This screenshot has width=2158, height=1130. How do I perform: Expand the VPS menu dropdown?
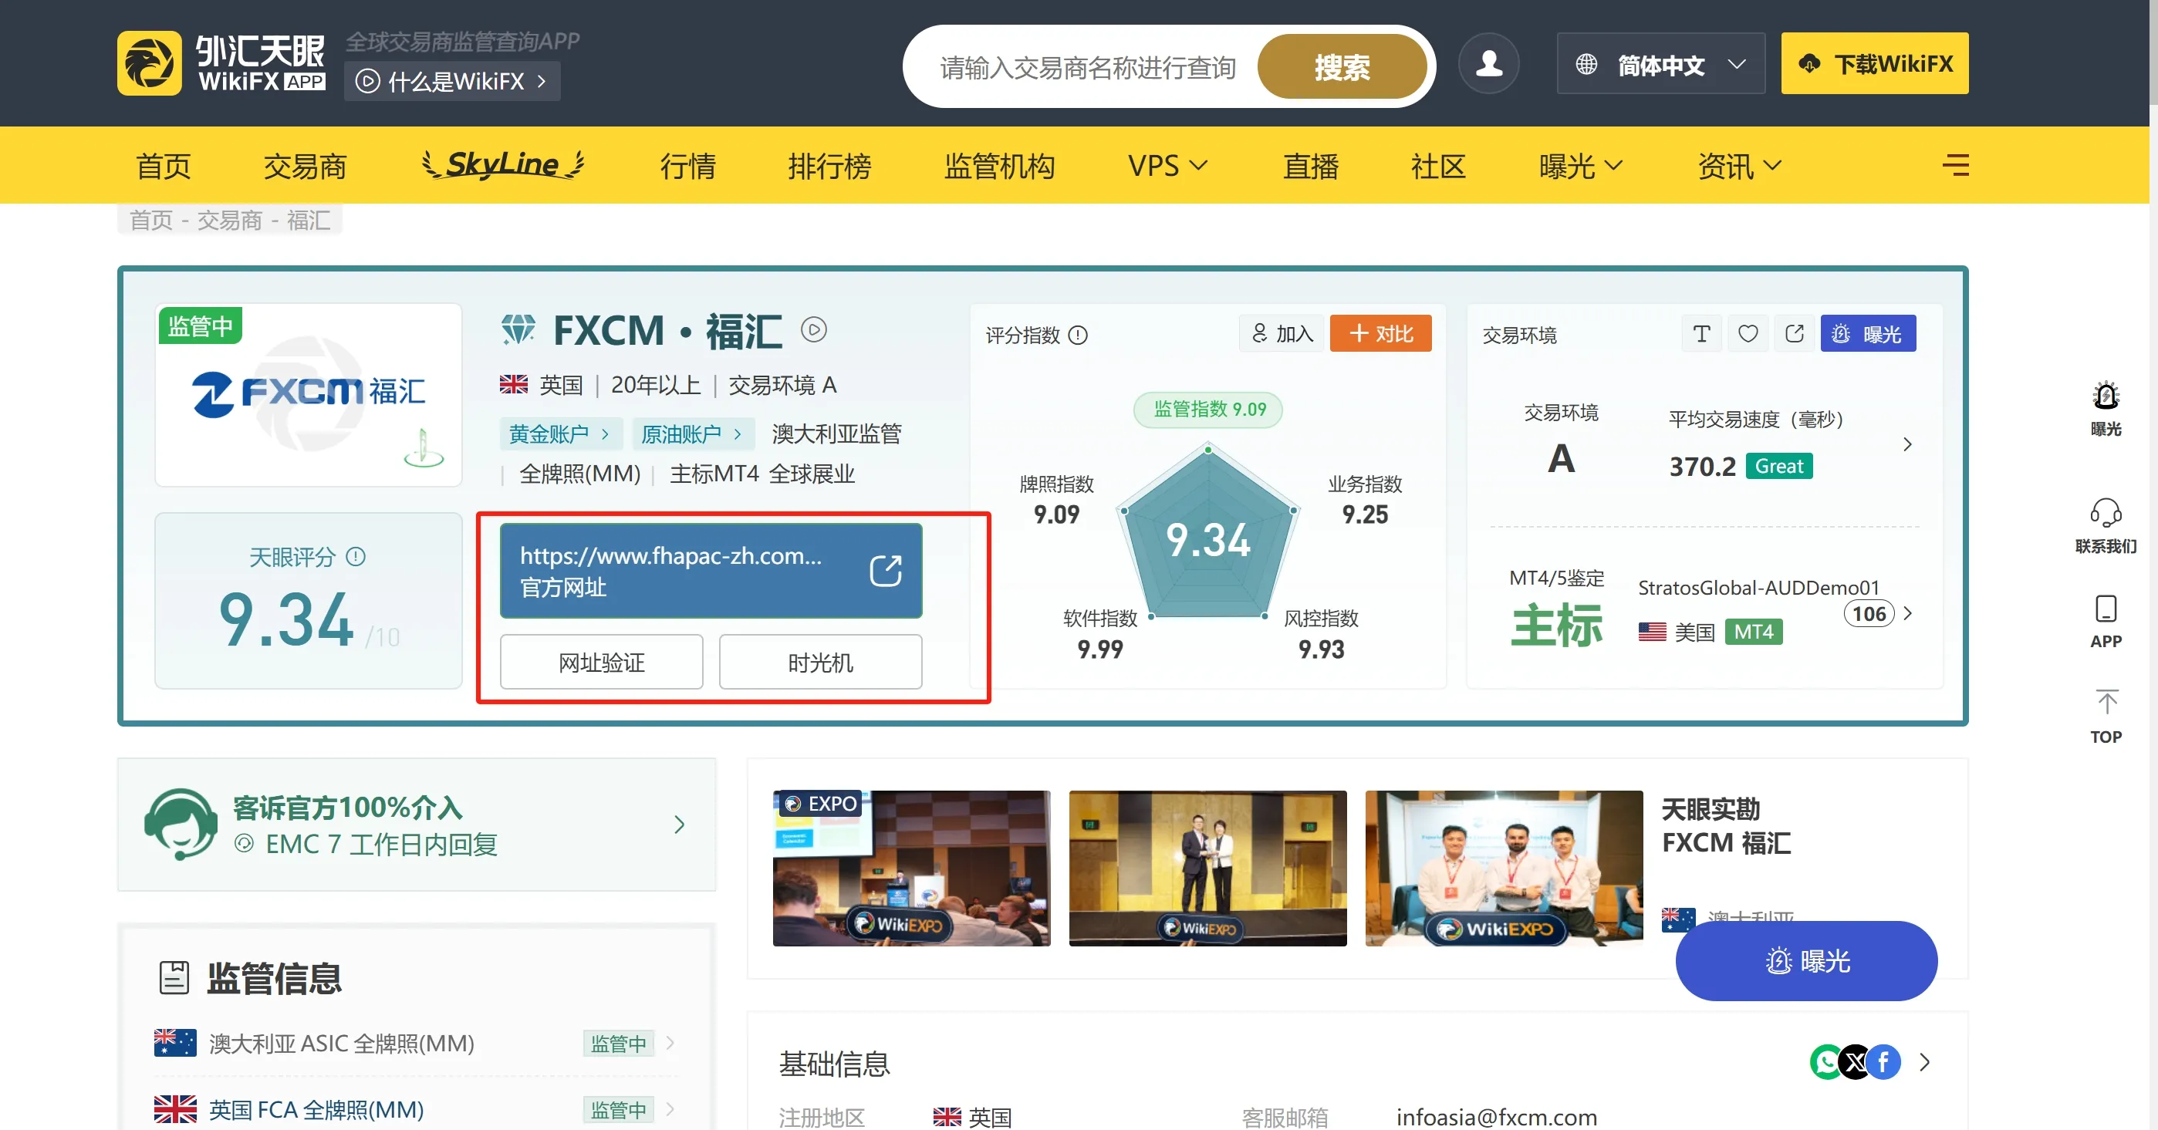pyautogui.click(x=1167, y=165)
